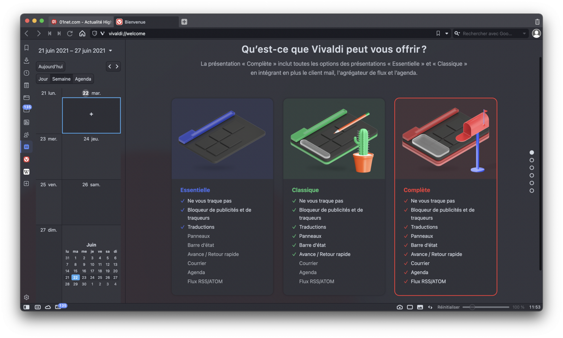Select the sixth page indicator dot
Viewport: 563px width, 338px height.
click(532, 191)
